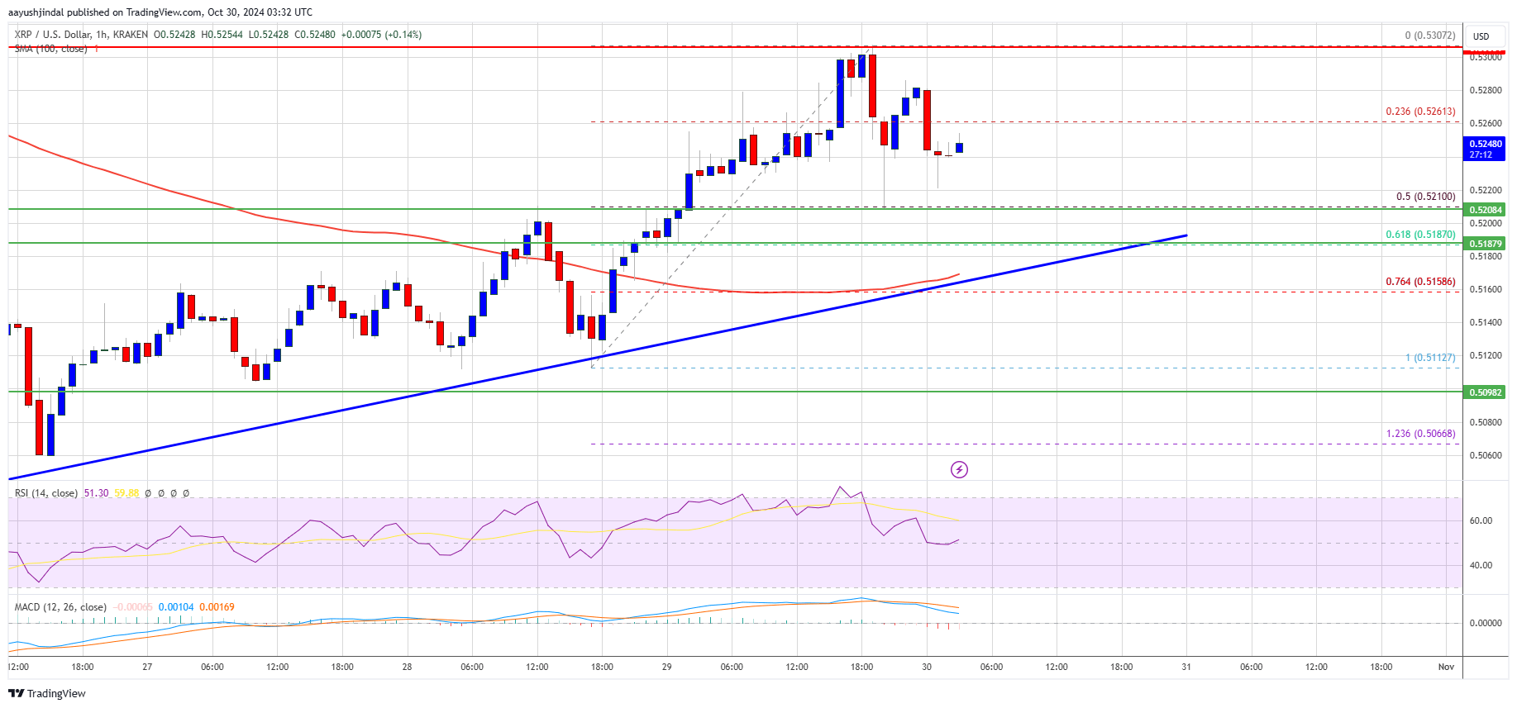
Task: Select the RSI (14, close) indicator label
Action: tap(46, 493)
